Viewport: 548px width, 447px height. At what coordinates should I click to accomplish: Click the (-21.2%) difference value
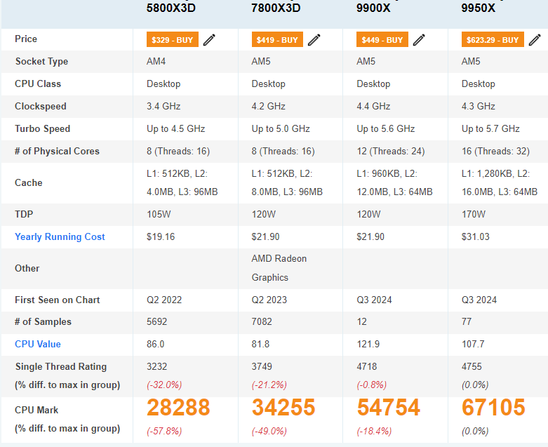point(269,385)
